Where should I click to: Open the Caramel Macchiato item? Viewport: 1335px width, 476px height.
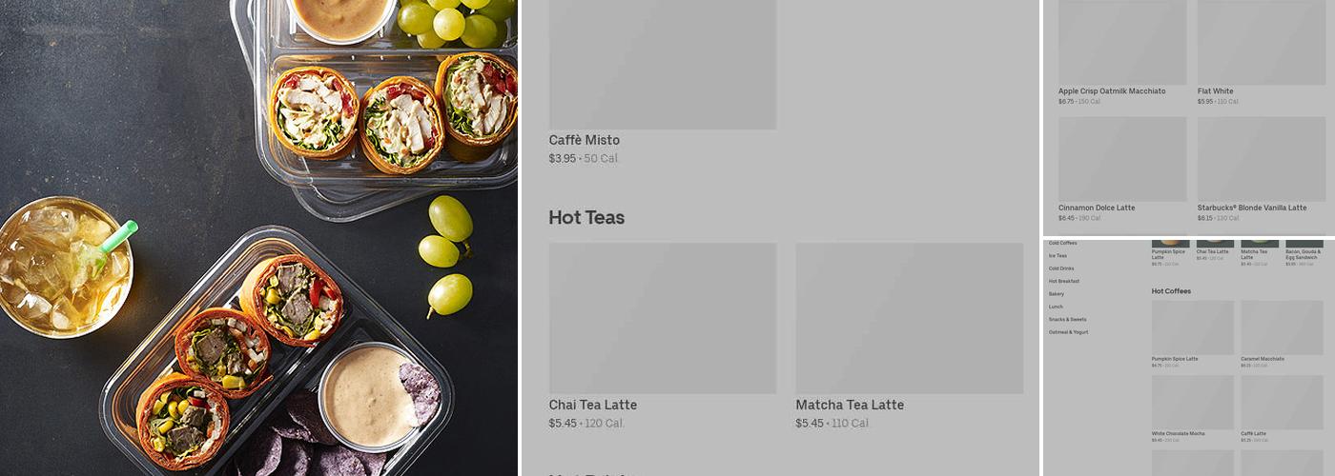click(1261, 359)
